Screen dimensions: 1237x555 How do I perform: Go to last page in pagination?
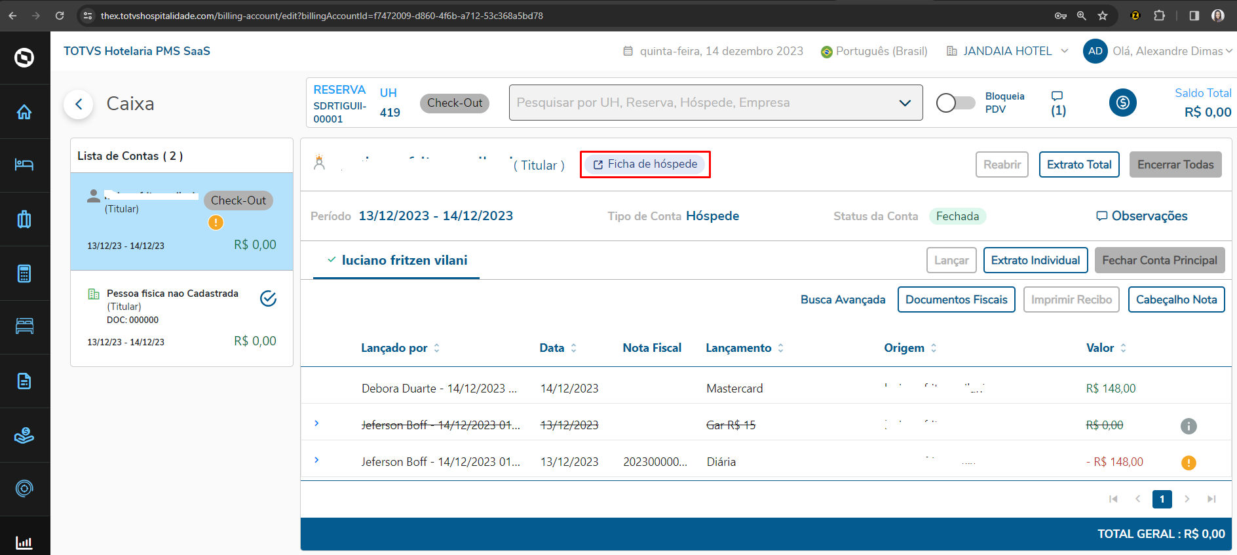click(x=1211, y=499)
